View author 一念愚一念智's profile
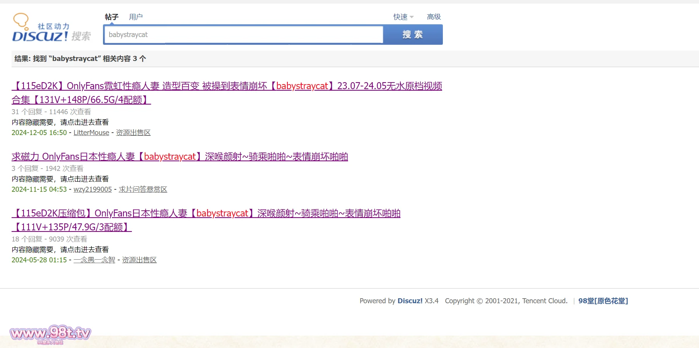 (x=94, y=260)
